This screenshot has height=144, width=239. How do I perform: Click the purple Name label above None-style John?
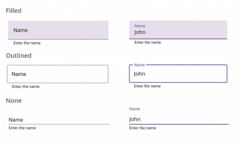(x=135, y=109)
